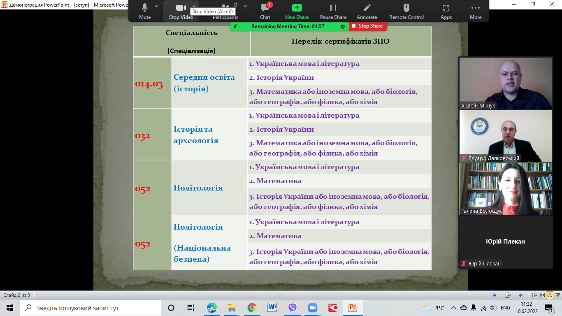The width and height of the screenshot is (562, 316).
Task: Open the Chat panel with unread badge
Action: pos(265,11)
